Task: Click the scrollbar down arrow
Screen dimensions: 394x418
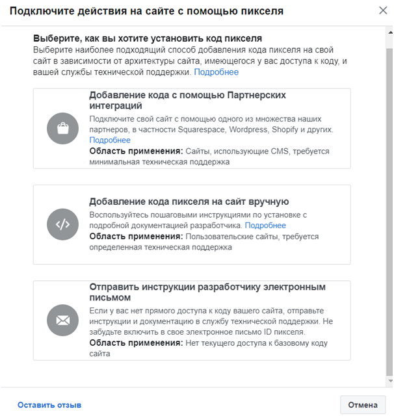Action: coord(390,381)
